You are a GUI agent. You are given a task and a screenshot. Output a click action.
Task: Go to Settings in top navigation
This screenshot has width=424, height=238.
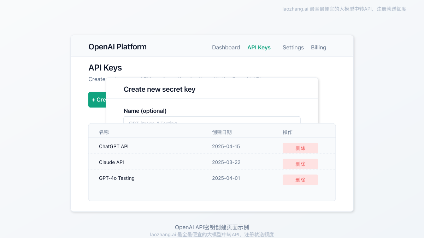(x=293, y=47)
